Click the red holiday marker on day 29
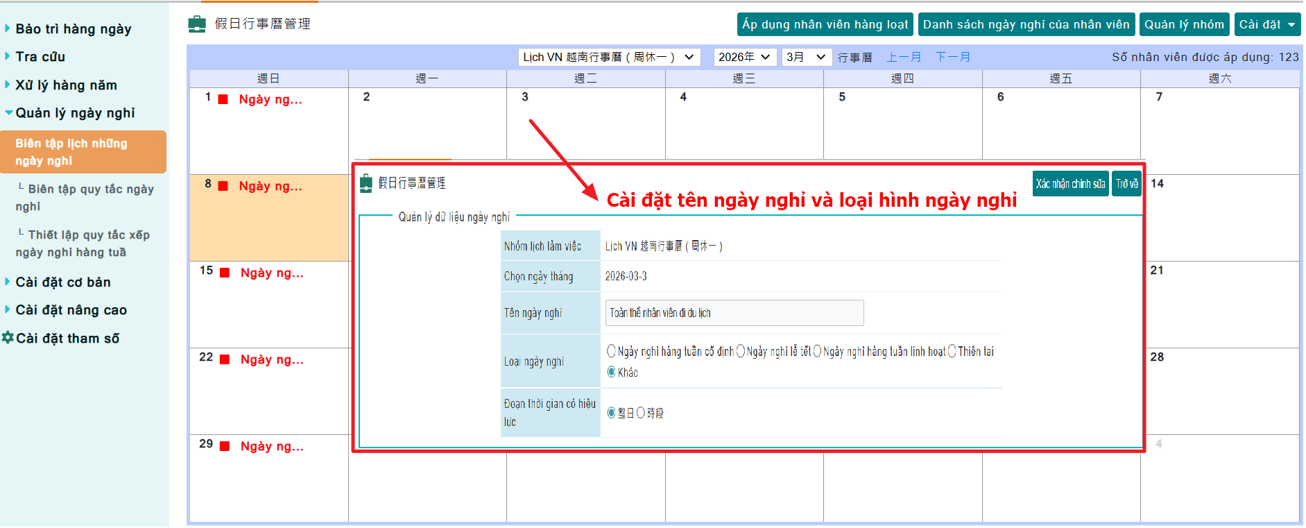Viewport: 1306px width, 528px height. (225, 446)
